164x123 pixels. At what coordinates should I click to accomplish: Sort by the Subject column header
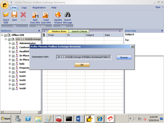[x=94, y=35]
